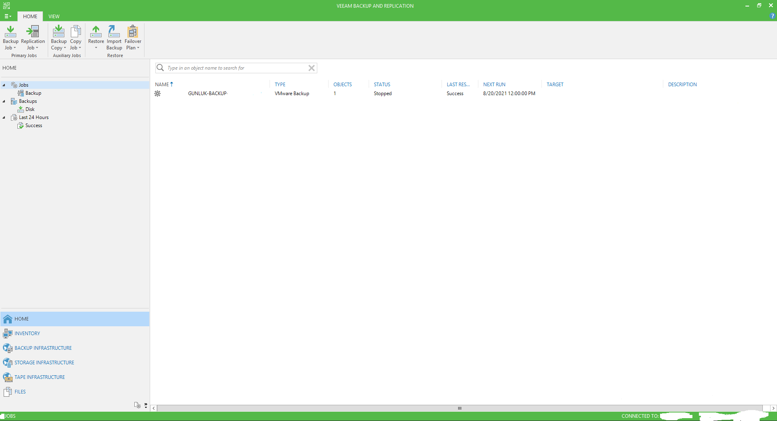Open the main application menu button
The image size is (777, 421).
click(8, 17)
